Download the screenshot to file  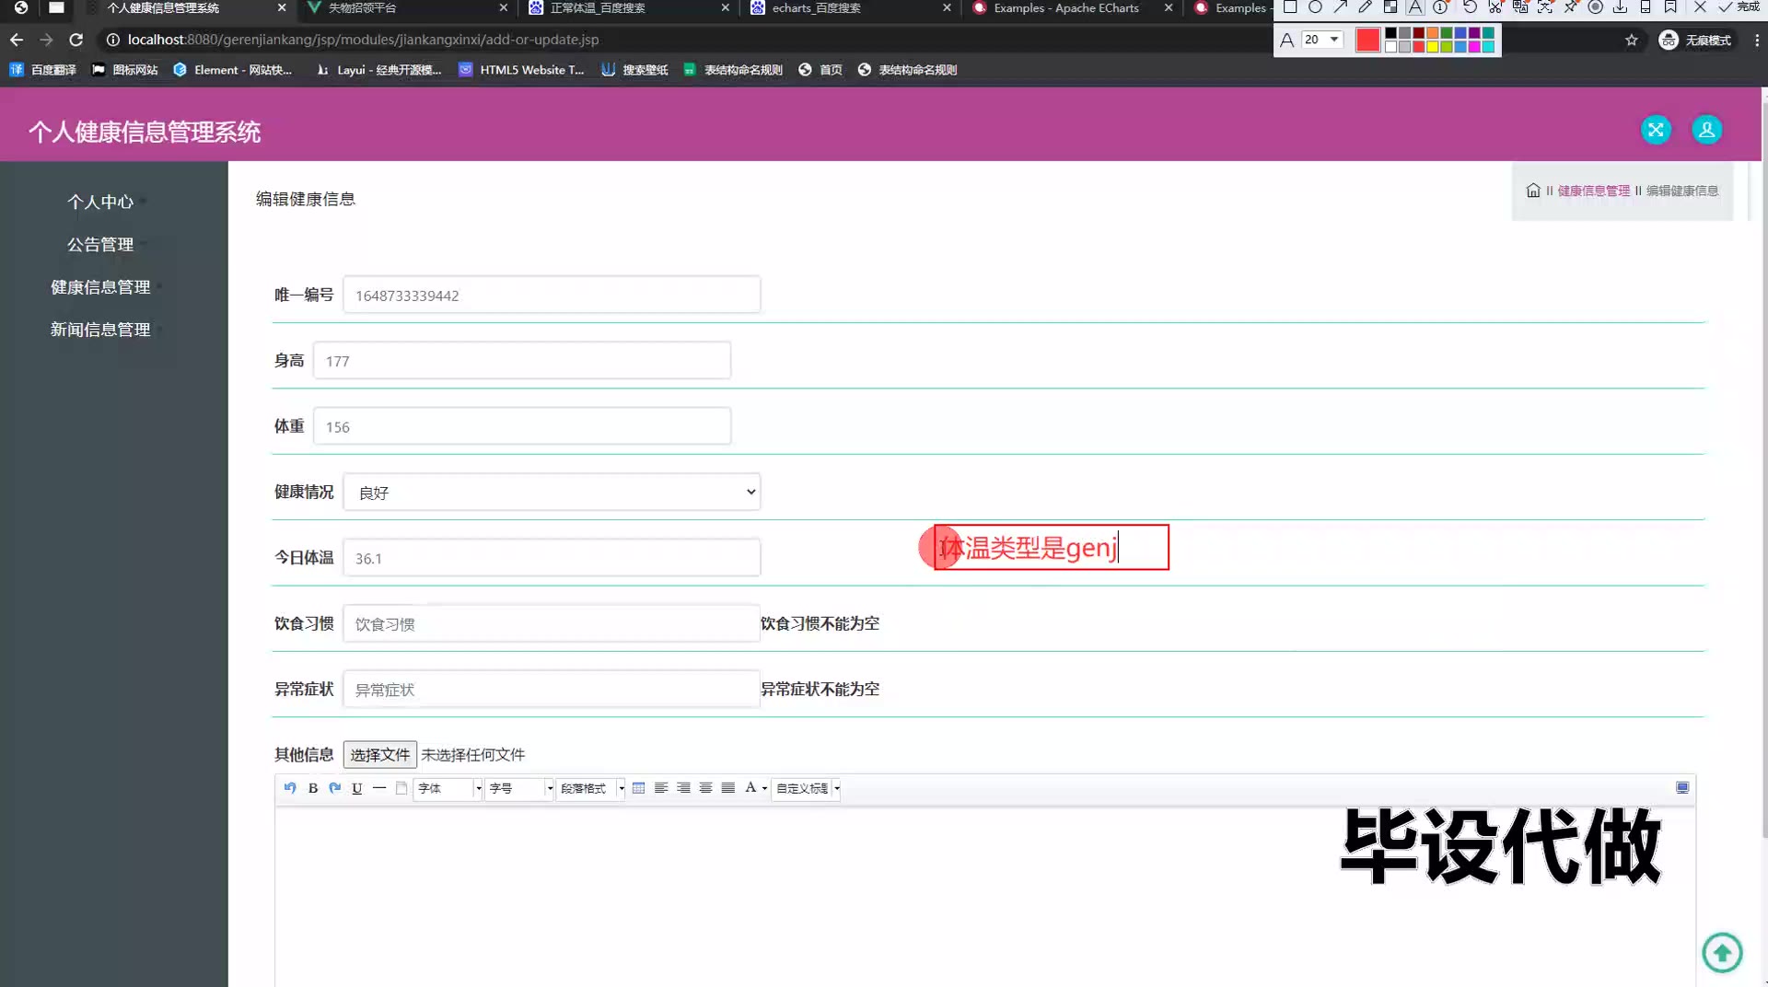pyautogui.click(x=1620, y=7)
